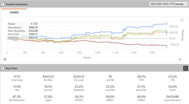Image resolution: width=189 pixels, height=104 pixels.
Task: Click the Session Duration stat
Action: [x=172, y=98]
